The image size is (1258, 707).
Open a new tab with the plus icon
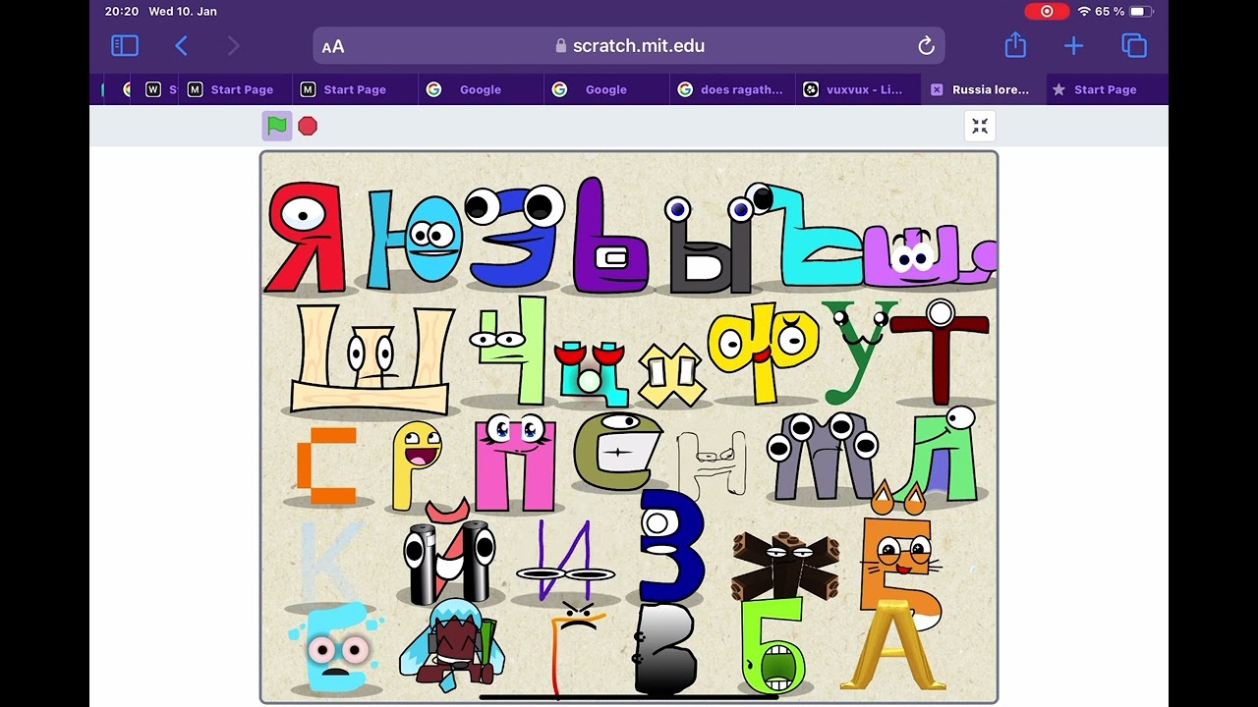coord(1073,45)
